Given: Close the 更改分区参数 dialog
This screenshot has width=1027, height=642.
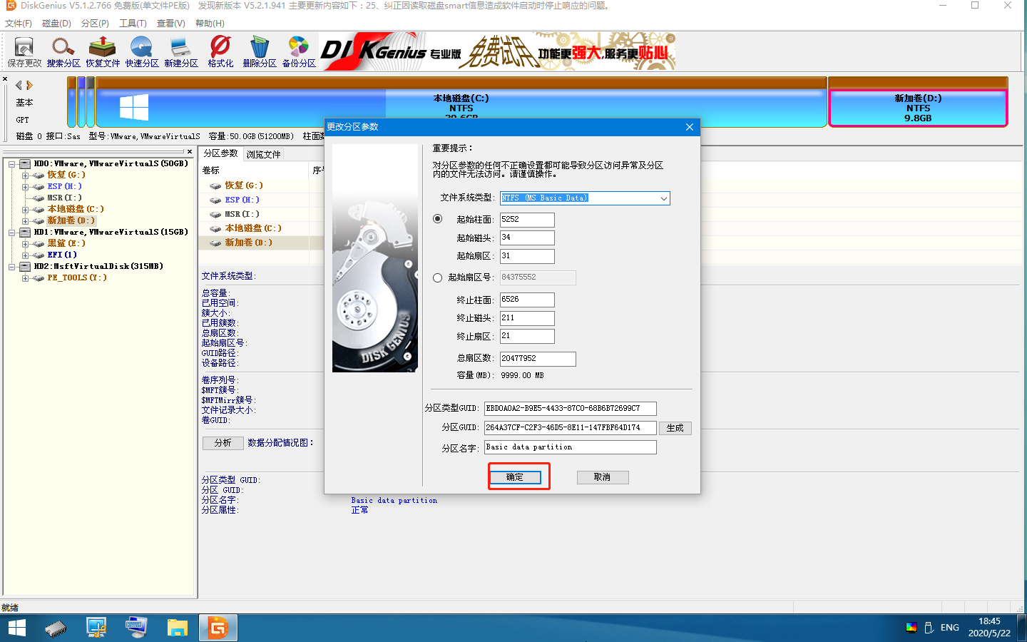Looking at the screenshot, I should 689,127.
